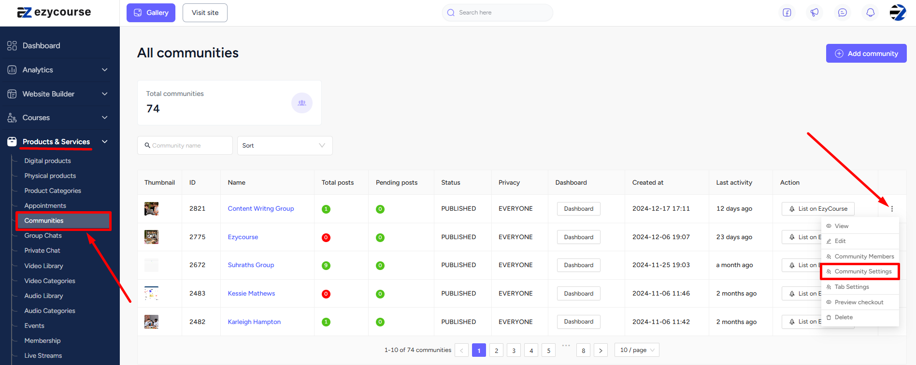This screenshot has height=365, width=916.
Task: Open Group Chats in sidebar
Action: point(43,236)
